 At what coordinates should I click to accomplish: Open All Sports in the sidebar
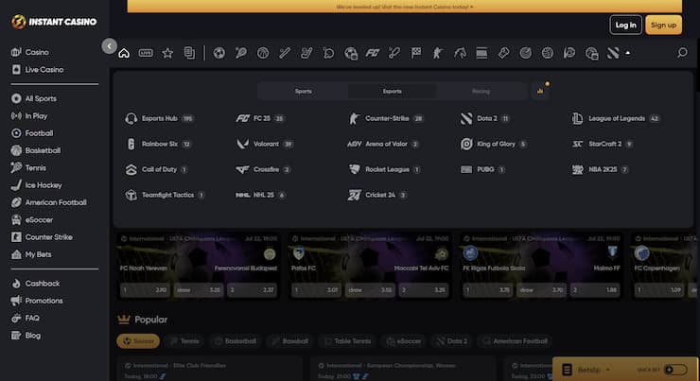[34, 98]
